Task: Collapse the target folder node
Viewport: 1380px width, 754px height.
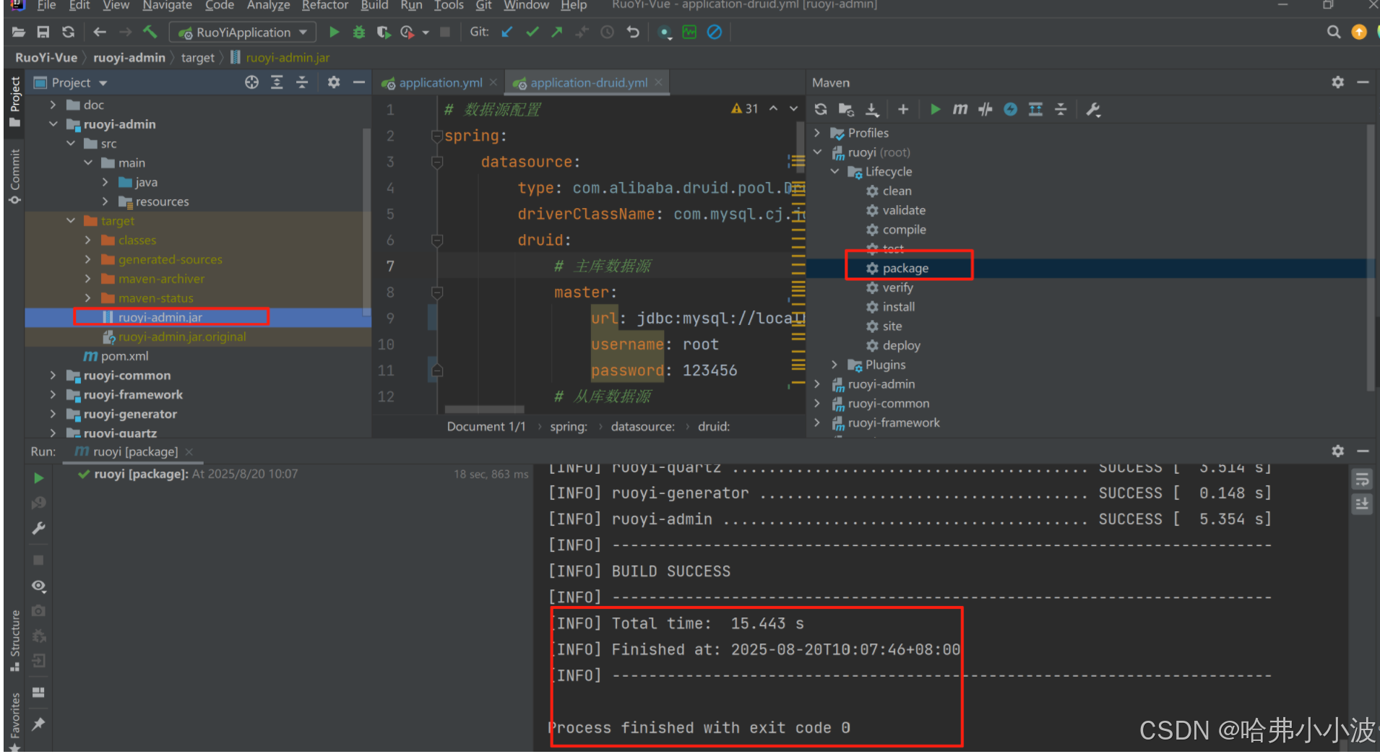Action: [x=70, y=221]
